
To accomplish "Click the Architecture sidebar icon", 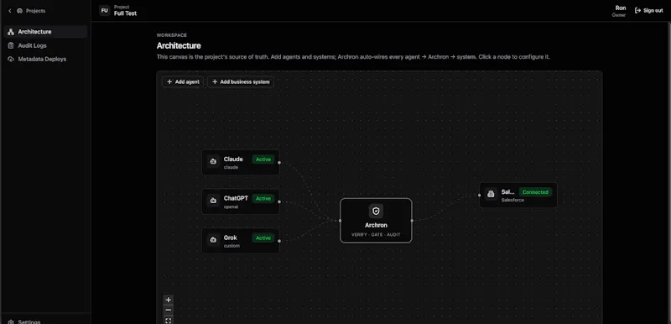I will 11,32.
